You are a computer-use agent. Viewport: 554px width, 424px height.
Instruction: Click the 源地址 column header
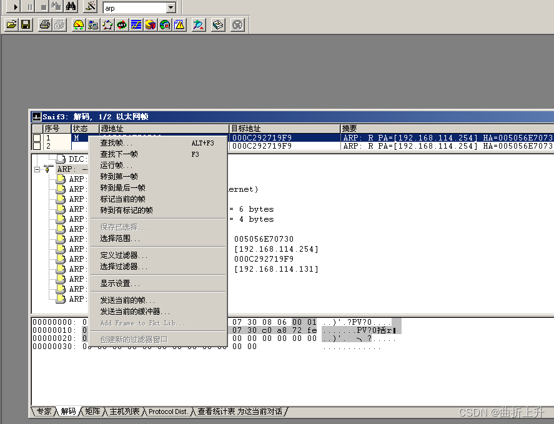pyautogui.click(x=164, y=129)
